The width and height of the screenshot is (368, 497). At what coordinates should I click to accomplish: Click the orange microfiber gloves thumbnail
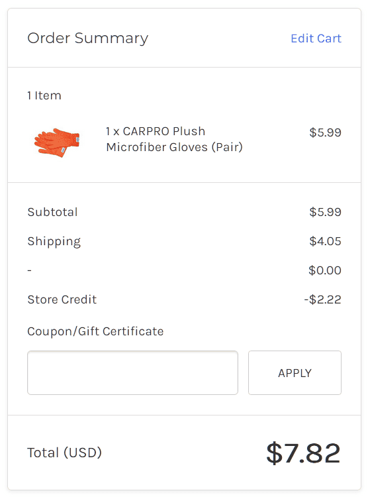tap(57, 142)
